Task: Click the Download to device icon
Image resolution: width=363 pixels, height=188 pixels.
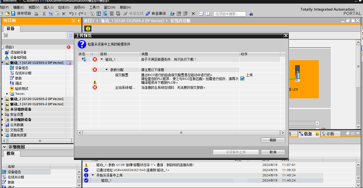Action: click(99, 13)
